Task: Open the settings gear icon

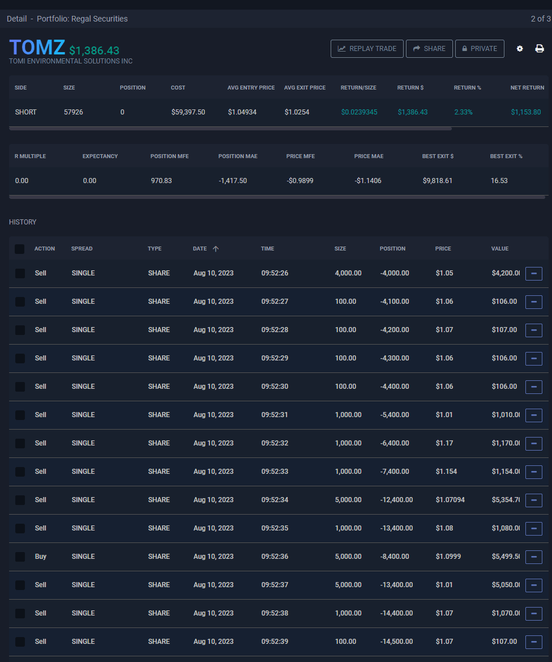Action: tap(520, 49)
